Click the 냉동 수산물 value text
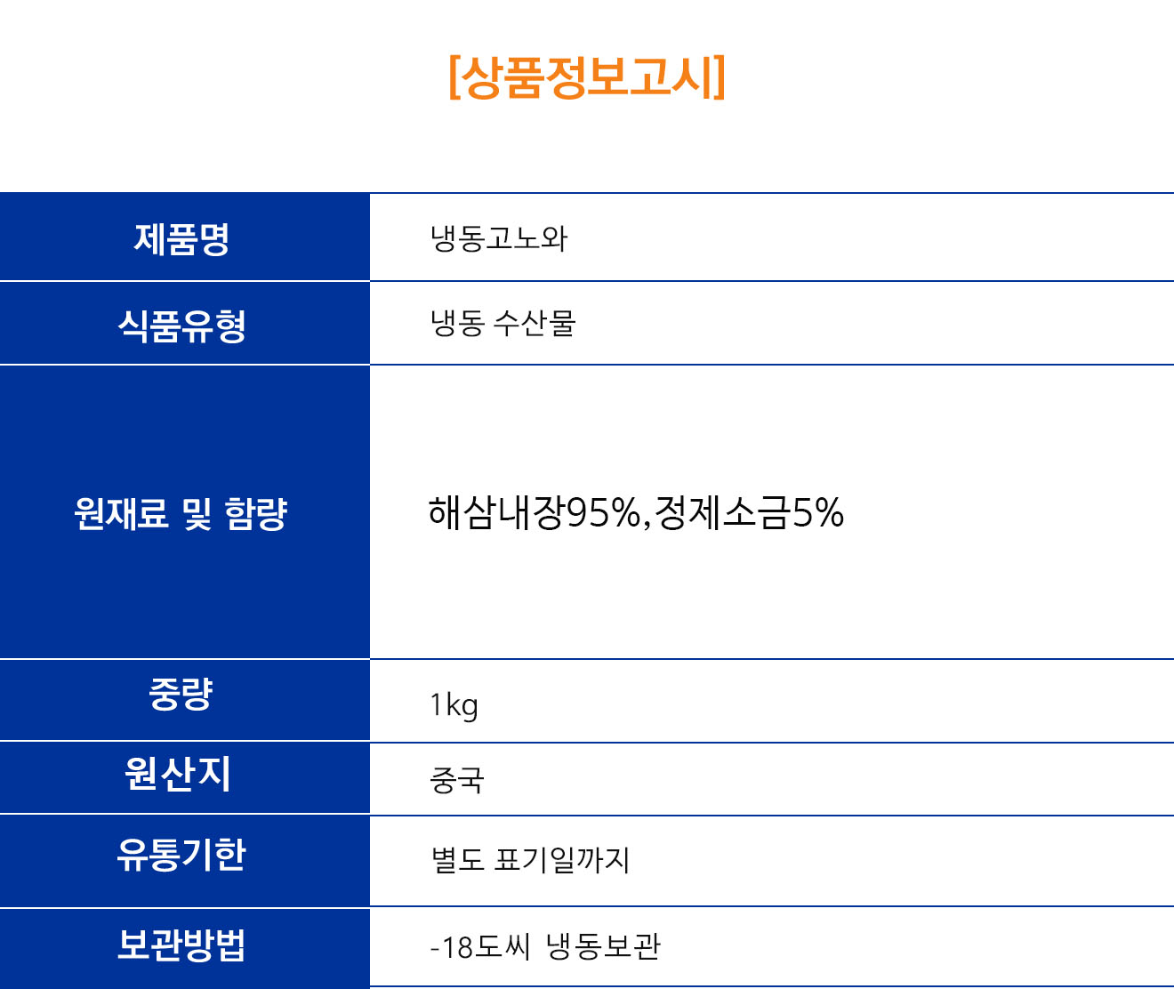The width and height of the screenshot is (1174, 989). 503,323
